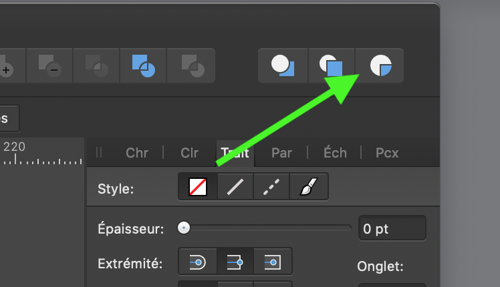Switch to the Clr panel tab

[x=189, y=153]
